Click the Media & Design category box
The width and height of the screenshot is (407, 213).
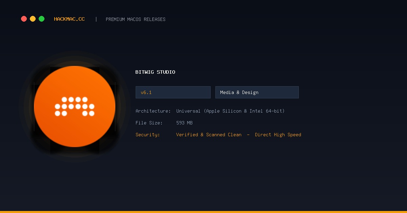tap(257, 92)
